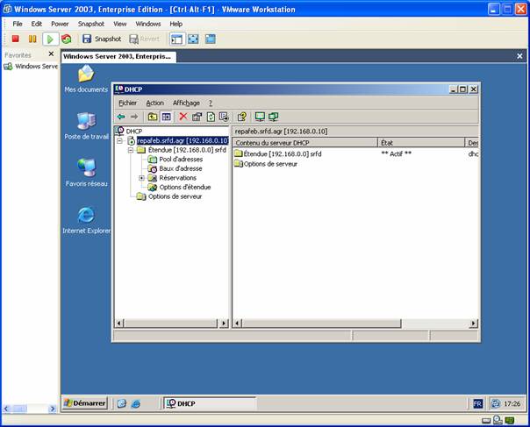Select Pool d'adresses tree item
This screenshot has width=530, height=427.
(x=181, y=159)
